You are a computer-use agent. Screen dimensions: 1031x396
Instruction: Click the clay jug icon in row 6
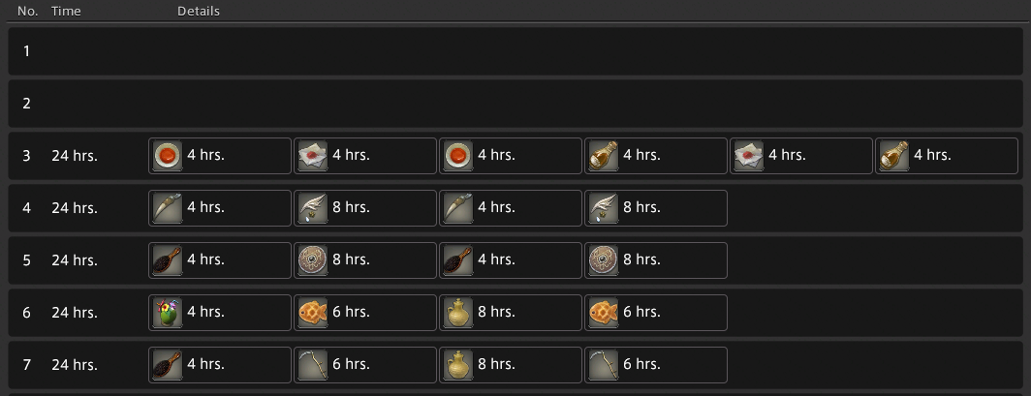[x=458, y=312]
